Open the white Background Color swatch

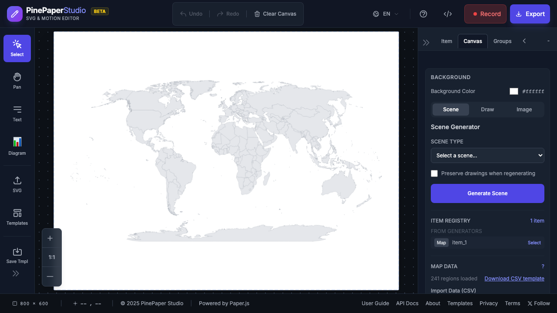(x=513, y=91)
